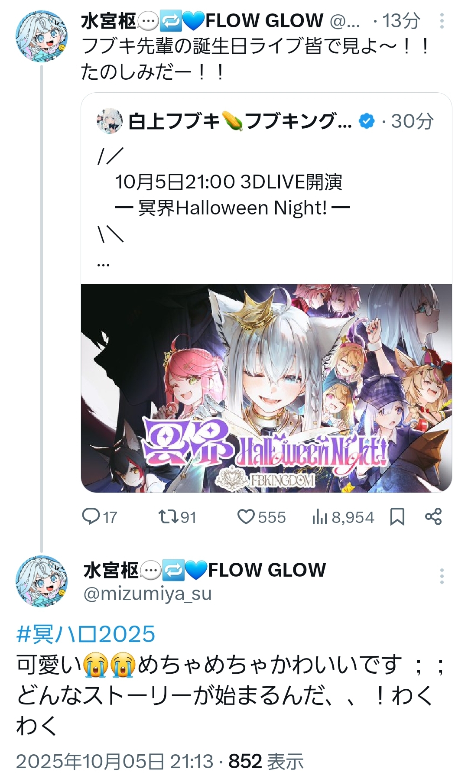Open the reply icon showing 17 comments
468x782 pixels.
(91, 516)
